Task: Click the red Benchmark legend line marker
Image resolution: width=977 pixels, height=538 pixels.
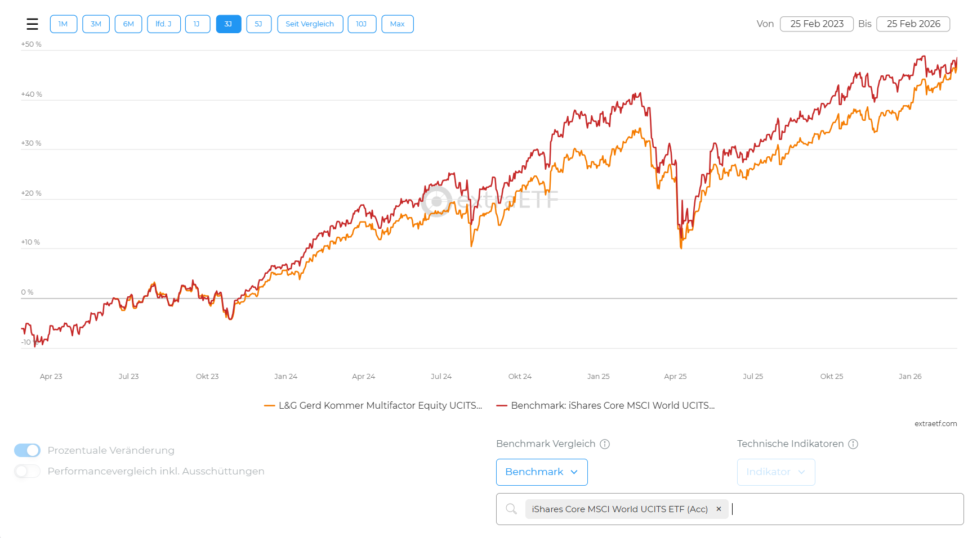Action: (502, 405)
